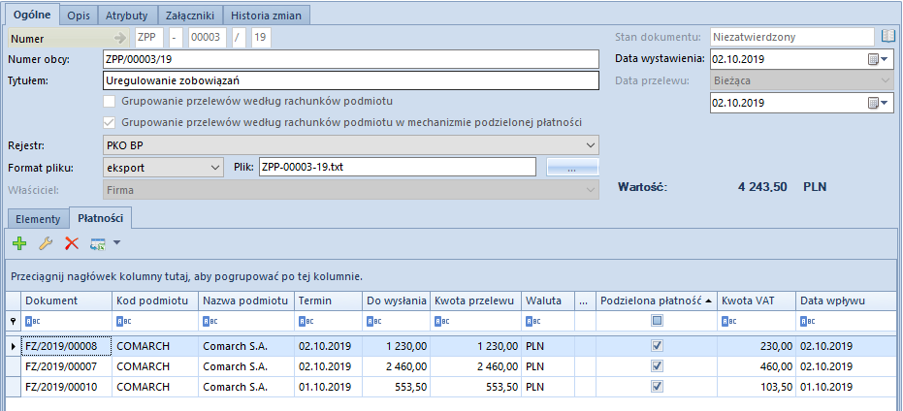
Task: Sort by Kwota VAT column header
Action: click(x=757, y=300)
